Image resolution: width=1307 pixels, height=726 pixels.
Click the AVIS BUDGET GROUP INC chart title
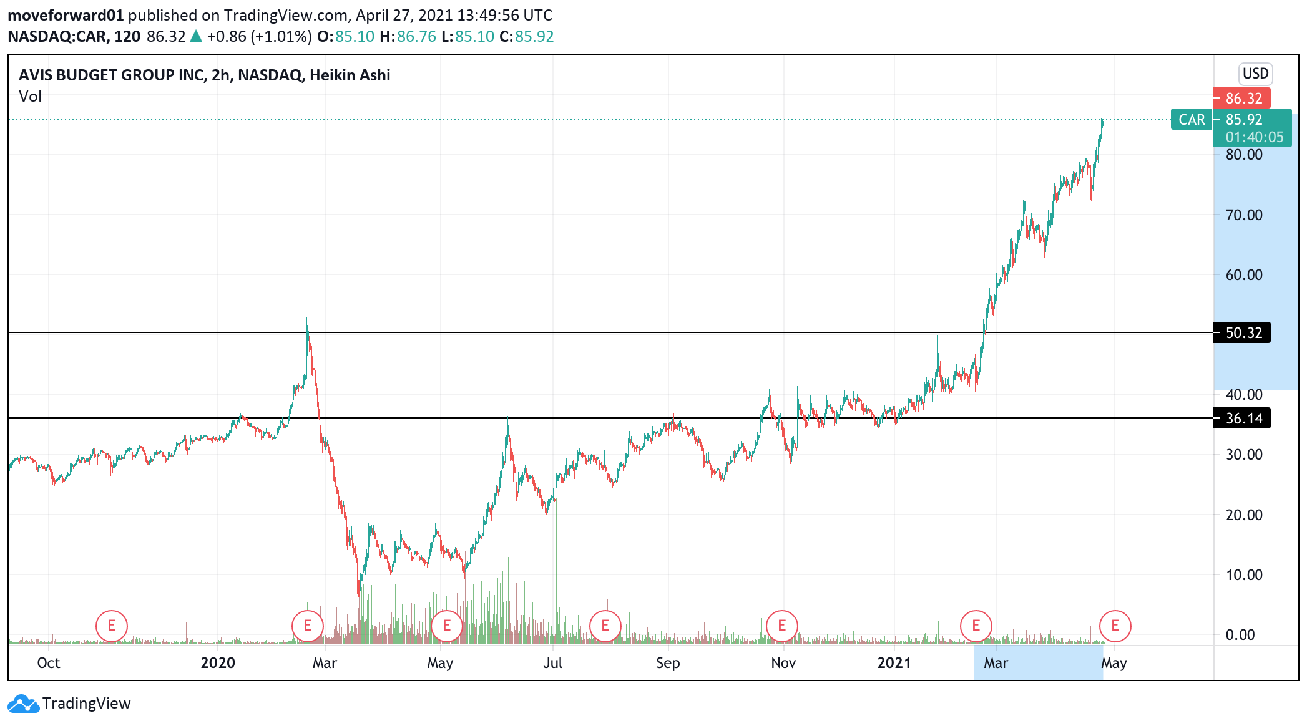(x=205, y=75)
